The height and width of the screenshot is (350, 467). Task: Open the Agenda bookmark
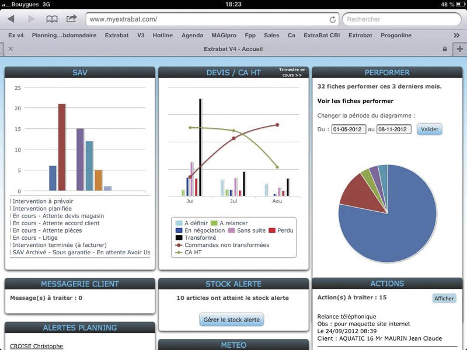192,35
